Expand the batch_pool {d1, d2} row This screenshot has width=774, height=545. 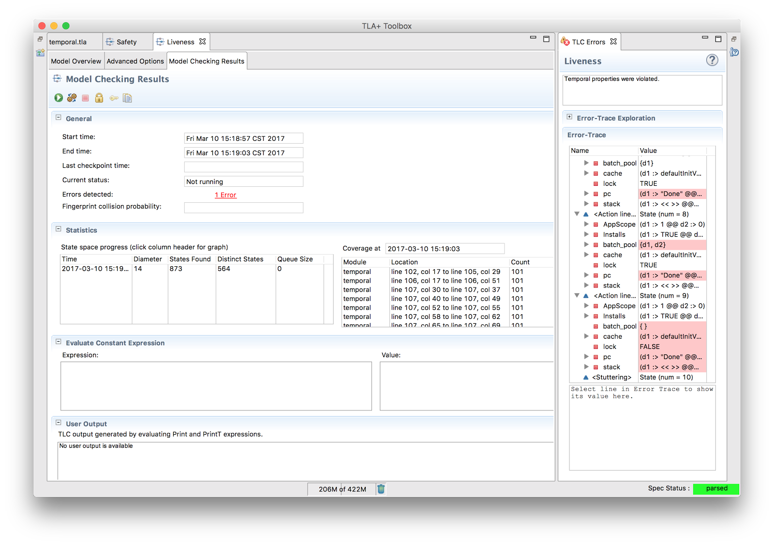586,244
